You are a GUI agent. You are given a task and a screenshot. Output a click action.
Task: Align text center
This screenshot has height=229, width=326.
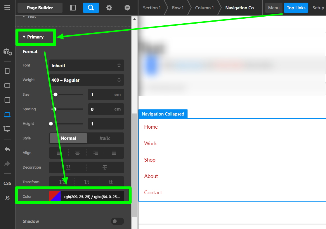77,153
